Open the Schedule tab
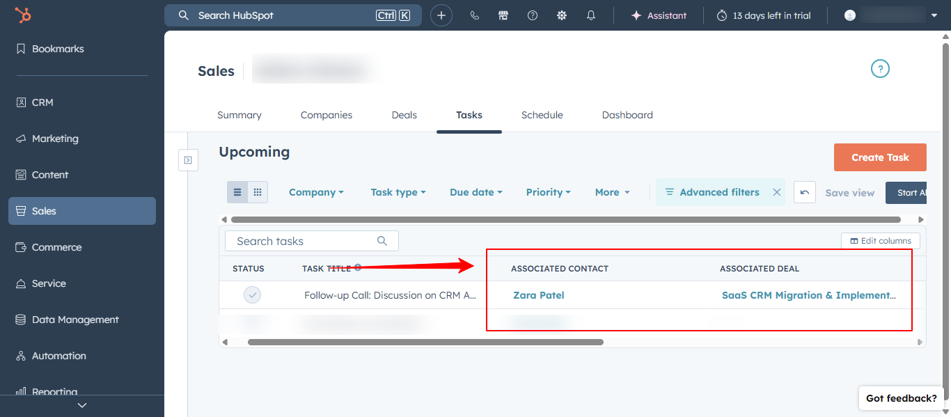Image resolution: width=951 pixels, height=417 pixels. tap(542, 115)
